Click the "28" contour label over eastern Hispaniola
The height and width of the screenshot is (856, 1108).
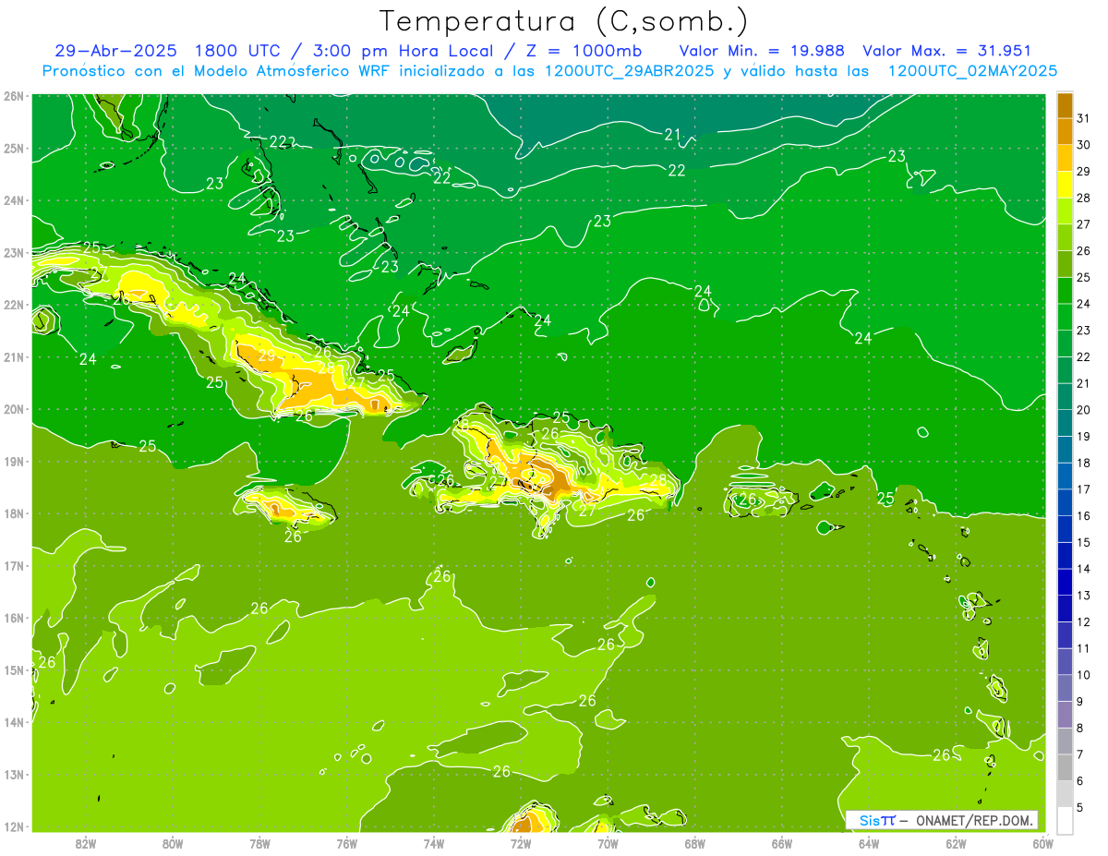[658, 480]
